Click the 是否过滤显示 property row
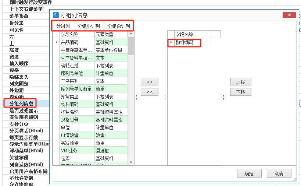 (24, 110)
